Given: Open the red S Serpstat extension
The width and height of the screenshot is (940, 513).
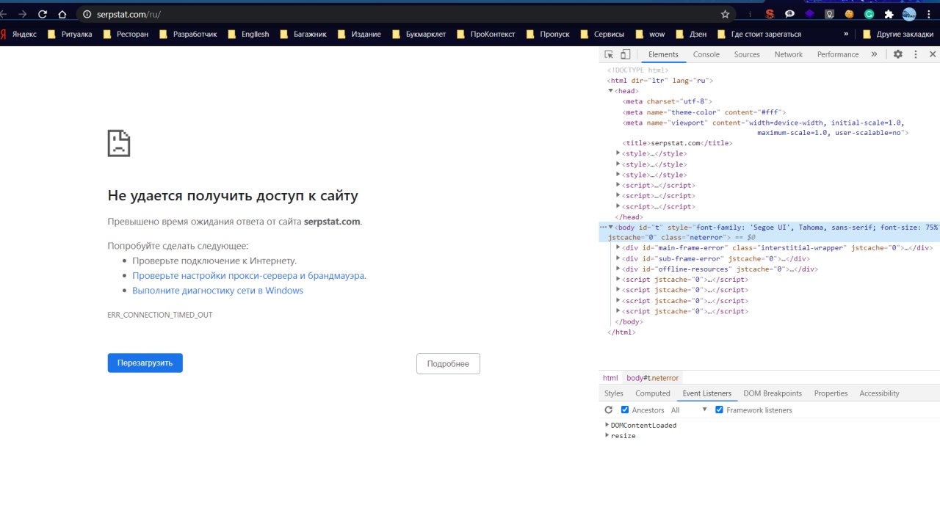Looking at the screenshot, I should pos(770,14).
